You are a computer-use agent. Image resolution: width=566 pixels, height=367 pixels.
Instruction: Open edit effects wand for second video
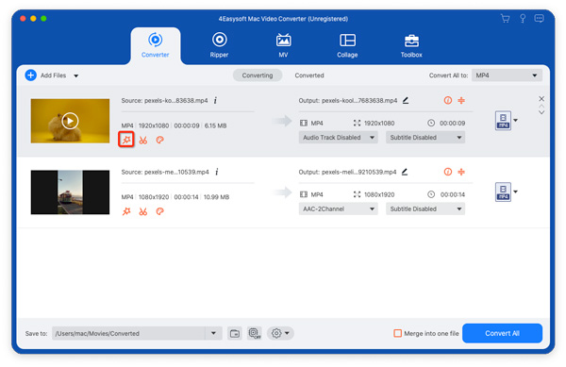pos(126,211)
